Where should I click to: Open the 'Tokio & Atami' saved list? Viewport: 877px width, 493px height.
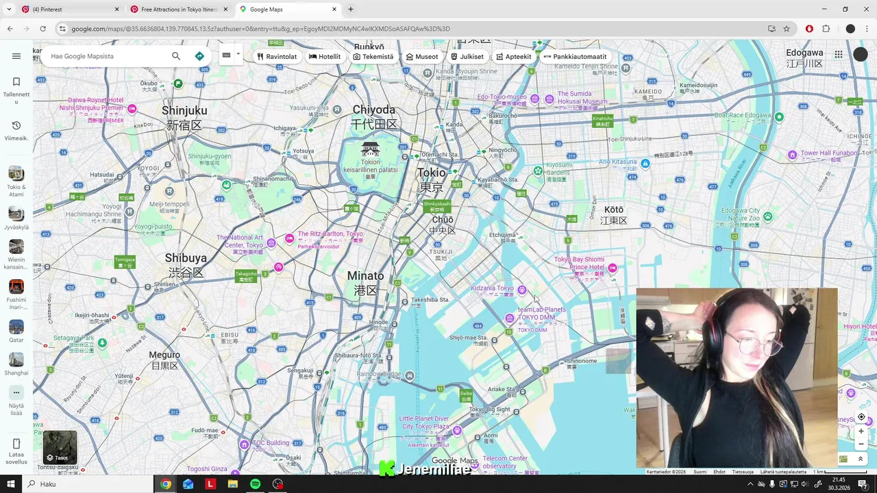[x=16, y=181]
